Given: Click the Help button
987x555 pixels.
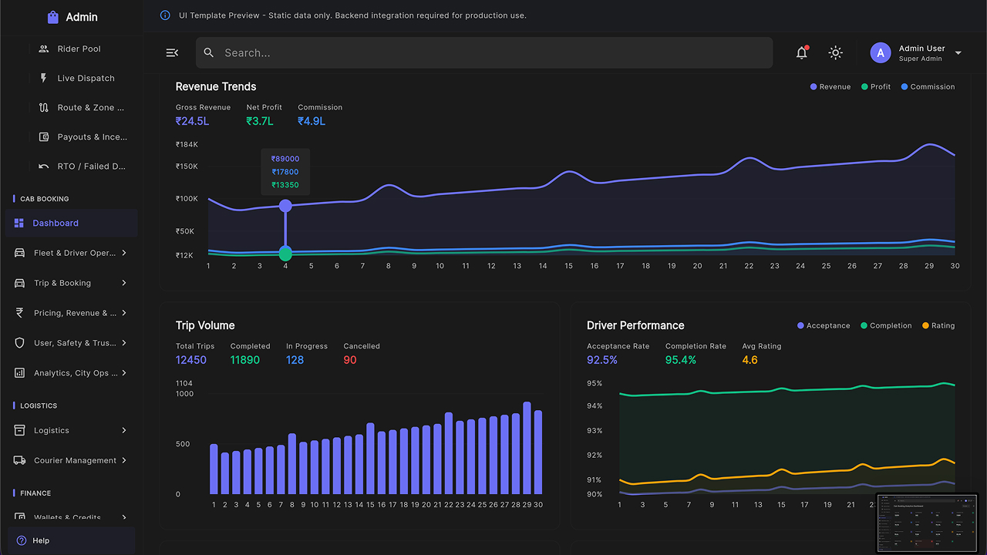Looking at the screenshot, I should click(71, 540).
